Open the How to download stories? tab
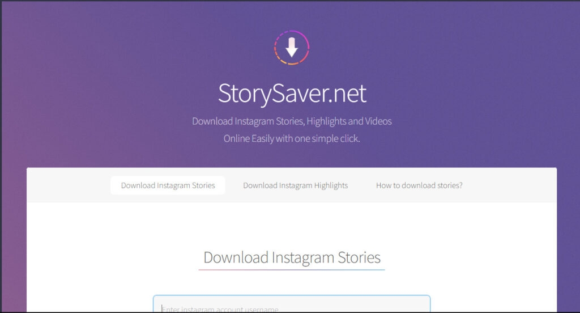The width and height of the screenshot is (580, 313). click(419, 185)
